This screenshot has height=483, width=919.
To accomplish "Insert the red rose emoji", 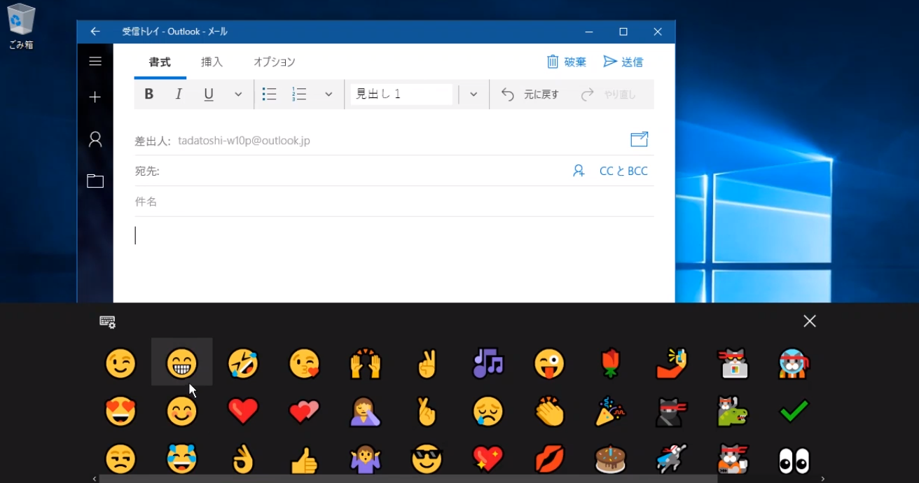I will tap(610, 363).
